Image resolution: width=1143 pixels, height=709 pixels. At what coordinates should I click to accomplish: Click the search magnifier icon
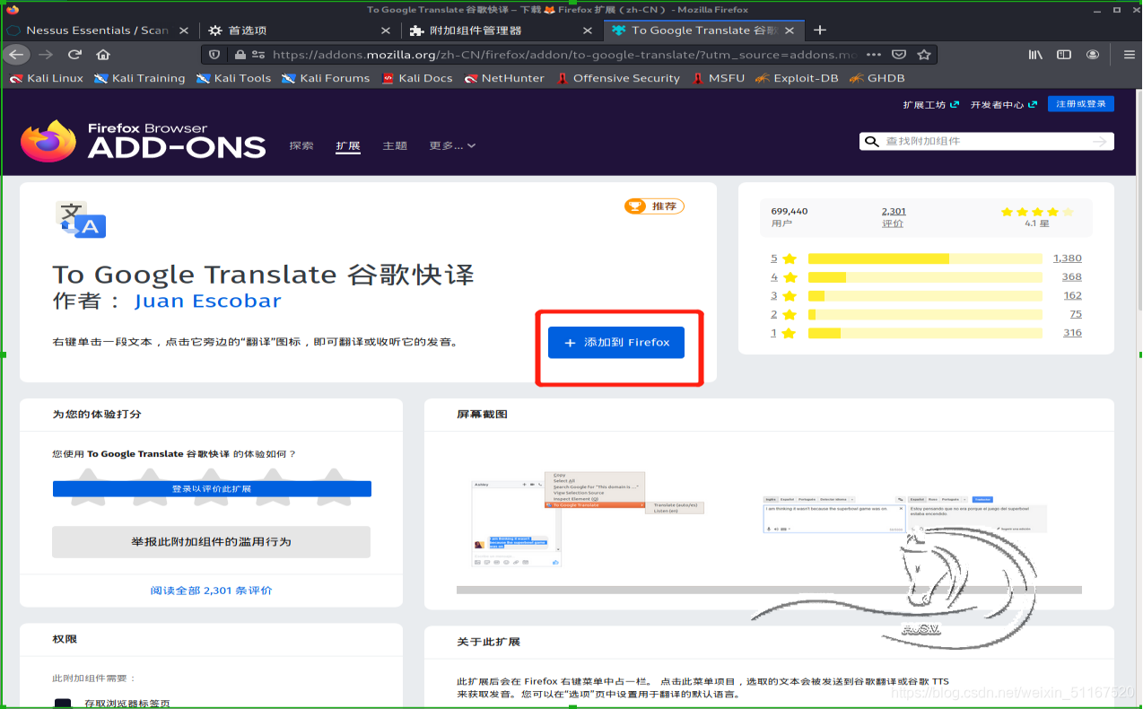click(871, 142)
